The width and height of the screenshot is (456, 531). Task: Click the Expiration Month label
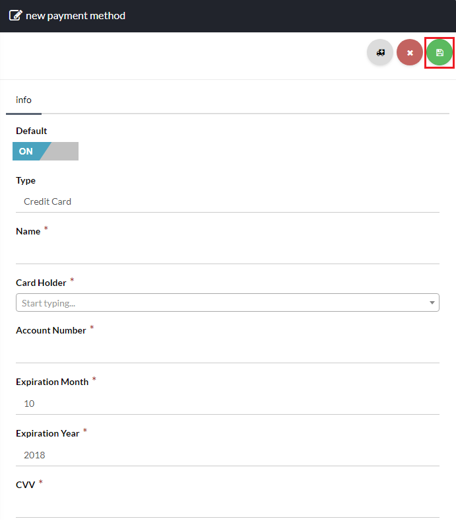pyautogui.click(x=52, y=382)
